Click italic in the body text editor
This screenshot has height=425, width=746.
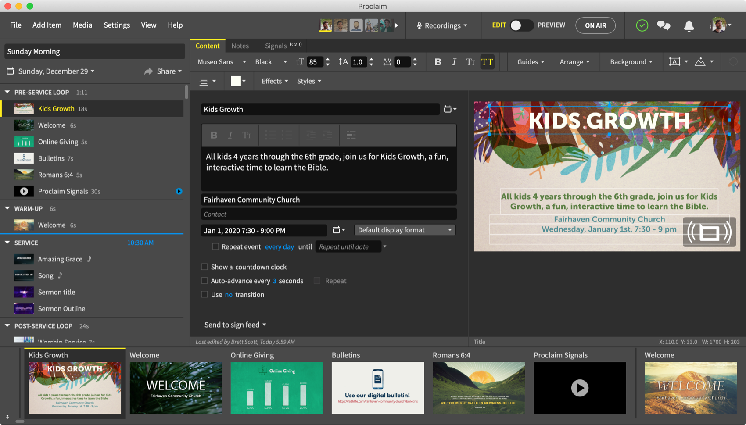(230, 135)
